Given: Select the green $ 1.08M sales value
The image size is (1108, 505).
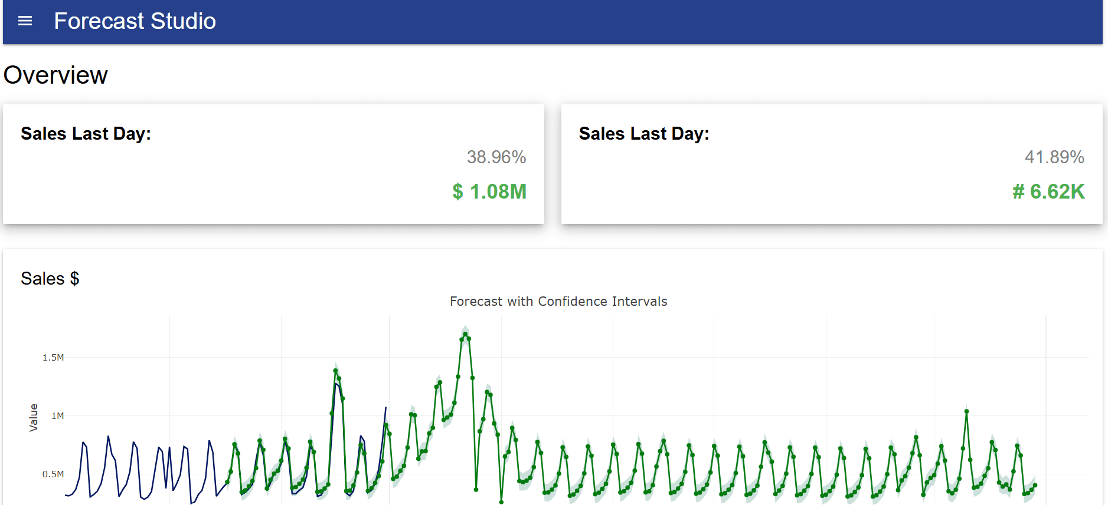Looking at the screenshot, I should click(x=489, y=192).
